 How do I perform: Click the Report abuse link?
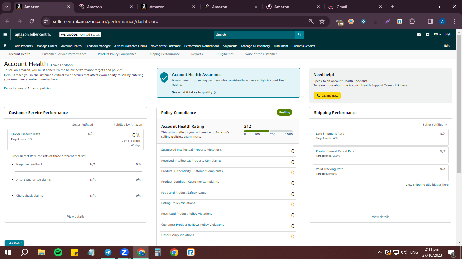click(13, 88)
